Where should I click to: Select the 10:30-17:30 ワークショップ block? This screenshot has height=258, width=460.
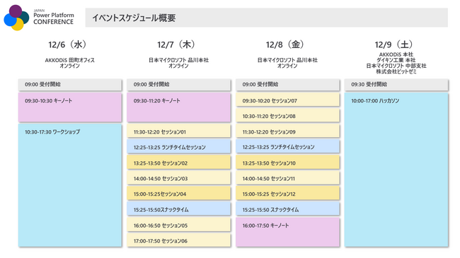click(70, 185)
